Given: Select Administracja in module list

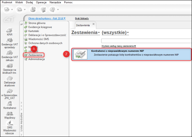Looking at the screenshot, I should 37,59.
